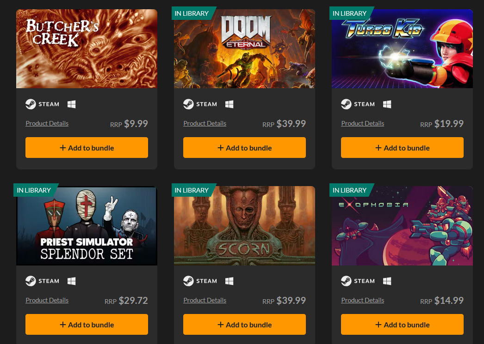Image resolution: width=484 pixels, height=344 pixels.
Task: Click the Steam logo icon under DOOM Eternal
Action: (188, 104)
